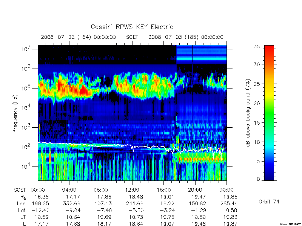Click the Rs value '16.38'
Viewport: 302px width, 226px height.
(x=42, y=197)
